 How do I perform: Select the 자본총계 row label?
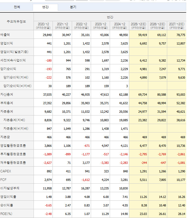pyautogui.click(x=7, y=111)
